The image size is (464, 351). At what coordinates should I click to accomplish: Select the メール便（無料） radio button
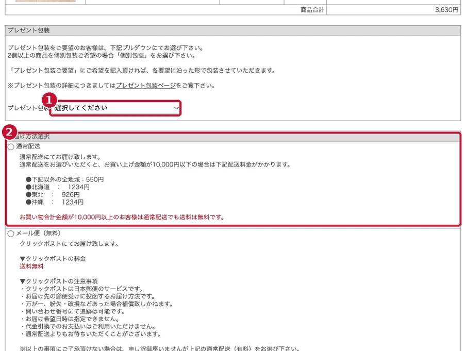click(11, 234)
